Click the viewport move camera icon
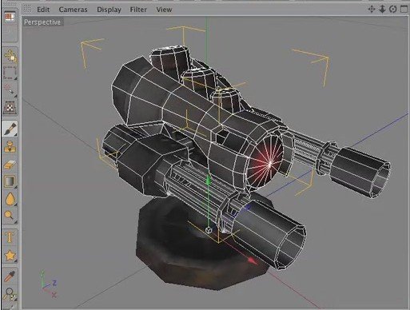410x310 pixels. (x=372, y=10)
